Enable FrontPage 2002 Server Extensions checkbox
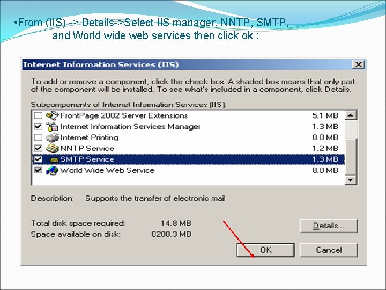The height and width of the screenshot is (290, 386). (38, 115)
